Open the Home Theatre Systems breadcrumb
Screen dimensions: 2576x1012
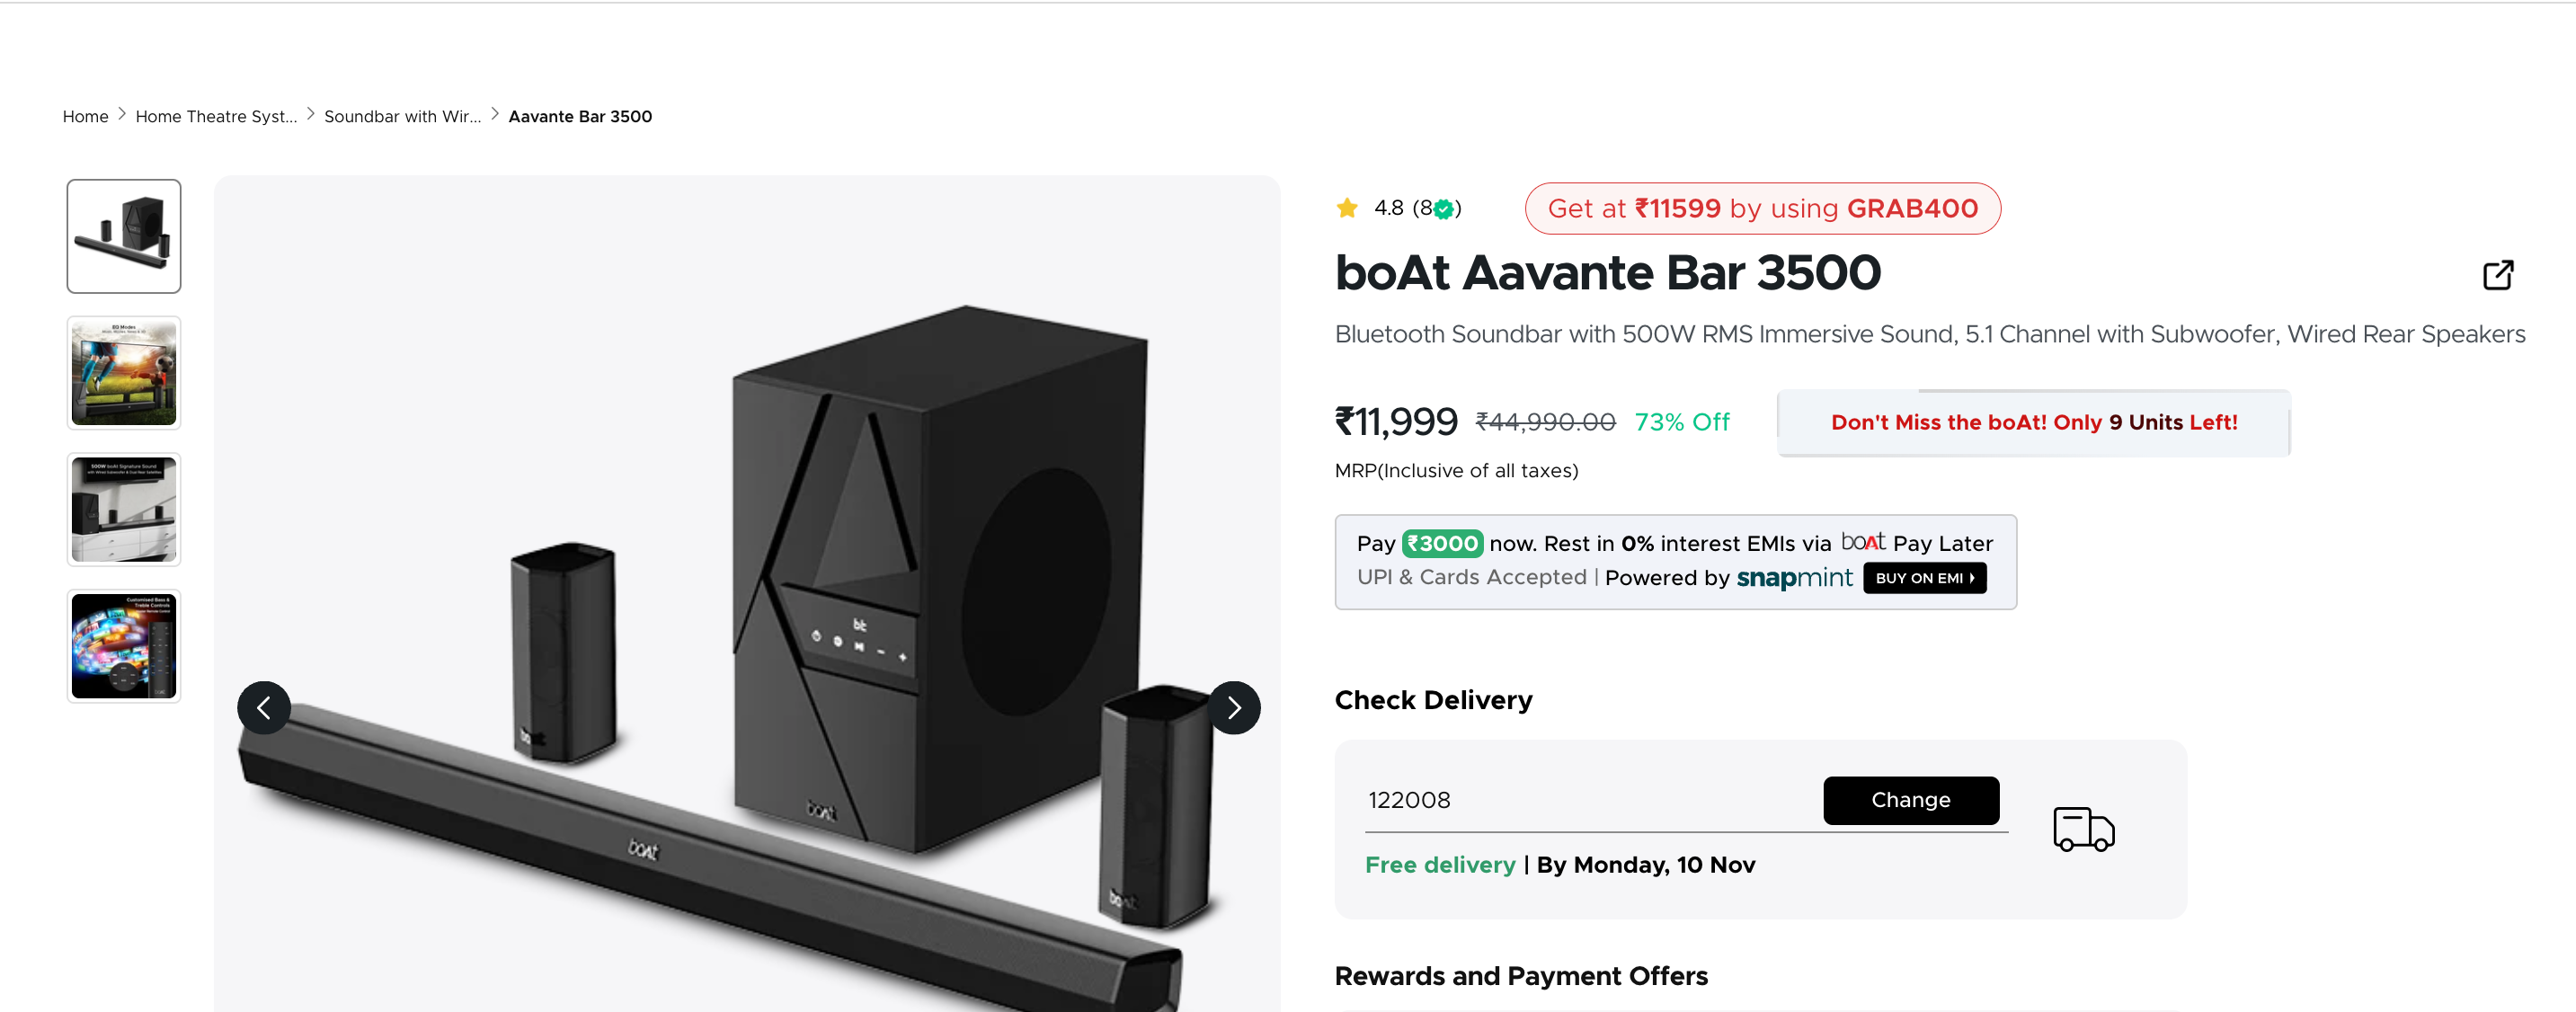tap(216, 116)
